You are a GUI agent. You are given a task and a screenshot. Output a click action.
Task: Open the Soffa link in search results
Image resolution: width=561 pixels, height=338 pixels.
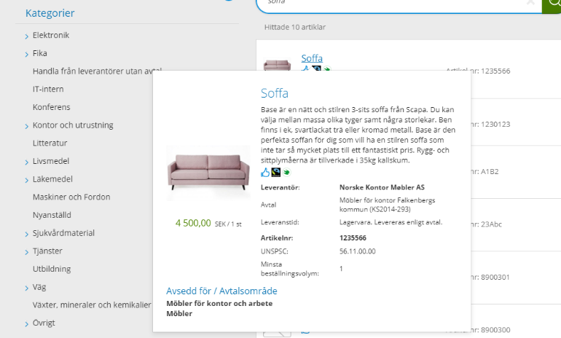click(312, 58)
